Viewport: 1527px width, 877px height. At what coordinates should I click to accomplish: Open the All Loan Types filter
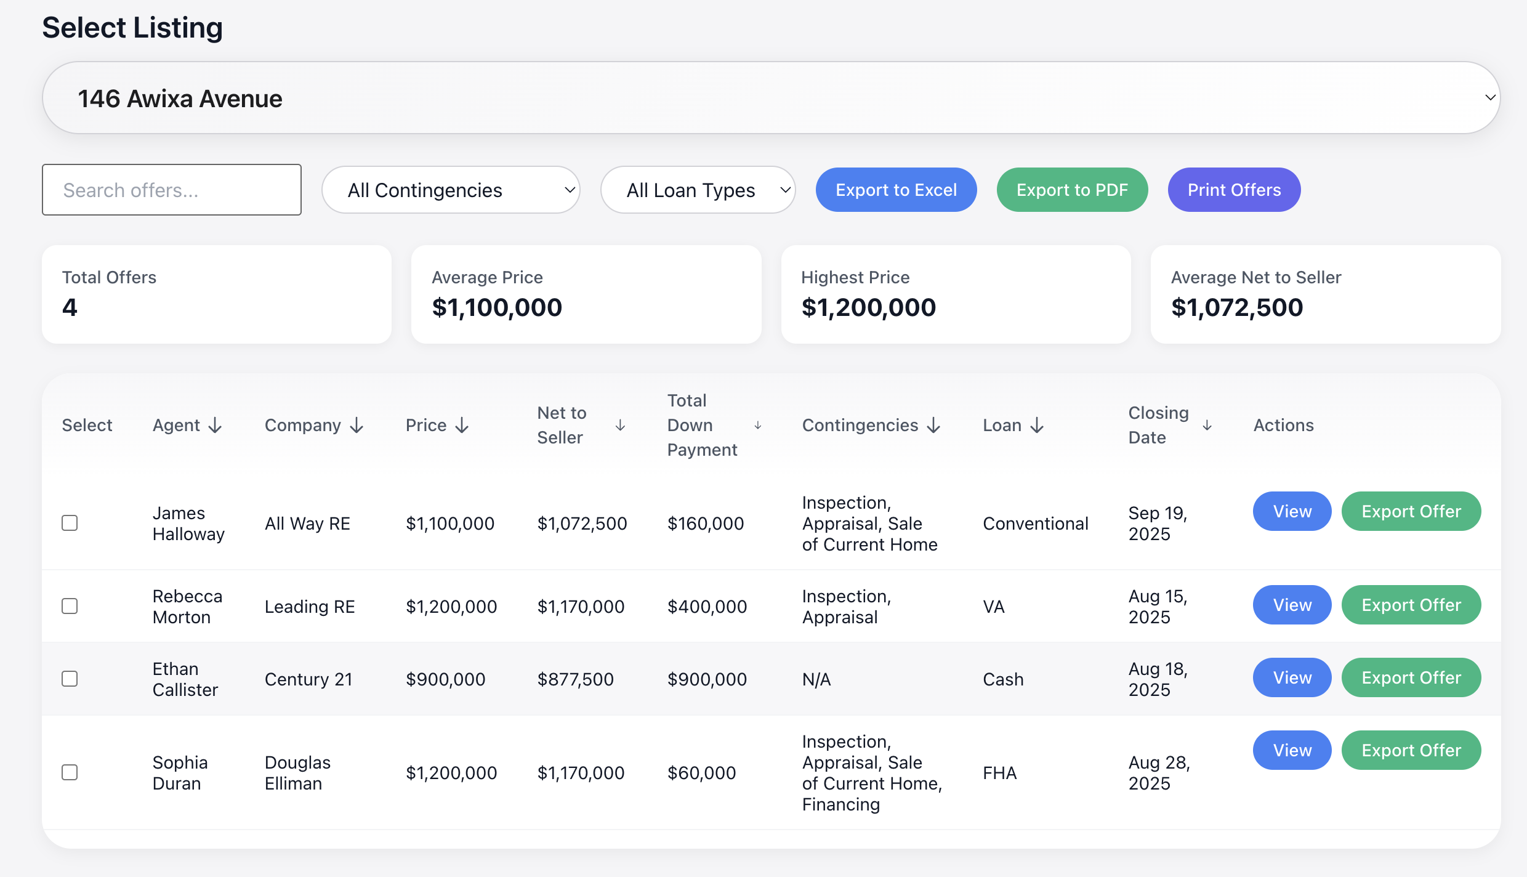(x=698, y=190)
